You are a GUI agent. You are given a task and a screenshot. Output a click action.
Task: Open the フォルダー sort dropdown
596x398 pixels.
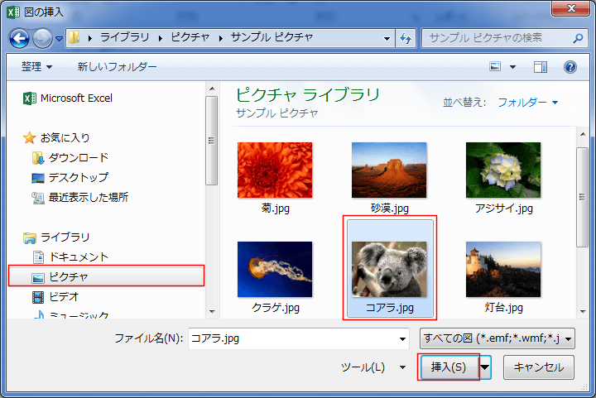point(527,102)
